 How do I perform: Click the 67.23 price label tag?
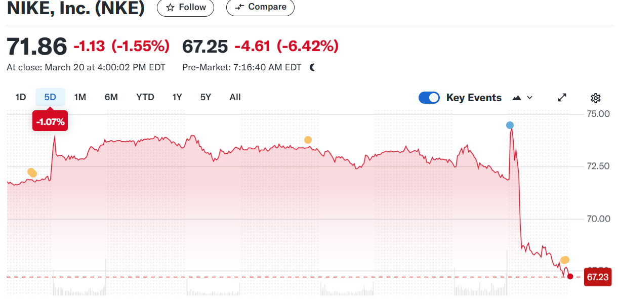pos(597,277)
